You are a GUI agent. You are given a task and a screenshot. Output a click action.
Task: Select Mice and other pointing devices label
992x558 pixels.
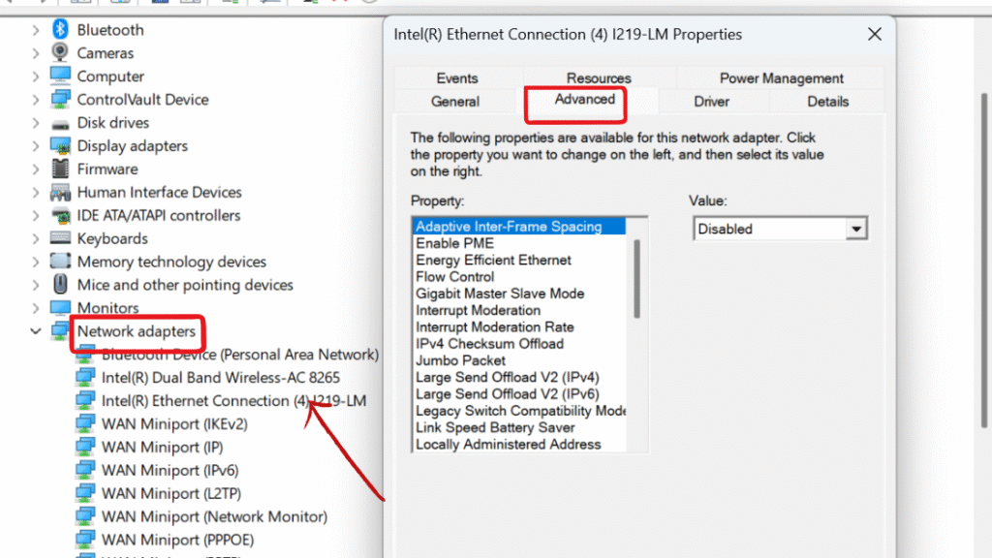[185, 285]
